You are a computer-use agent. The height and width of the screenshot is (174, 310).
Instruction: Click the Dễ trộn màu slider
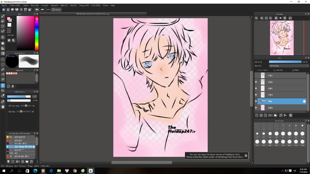pos(26,106)
